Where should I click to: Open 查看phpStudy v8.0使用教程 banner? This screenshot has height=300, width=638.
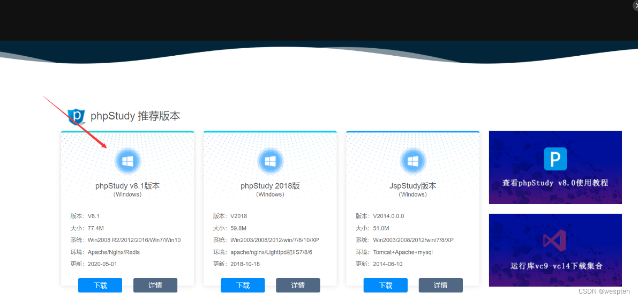pos(556,167)
